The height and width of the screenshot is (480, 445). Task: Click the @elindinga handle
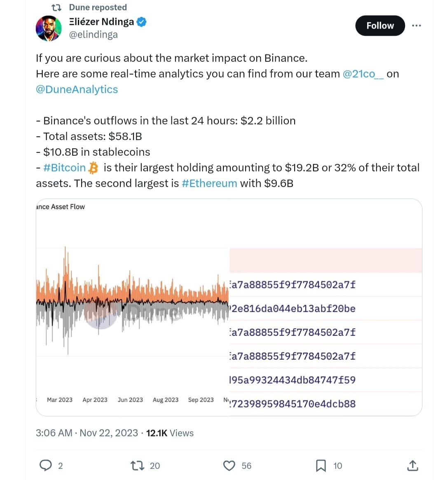94,35
